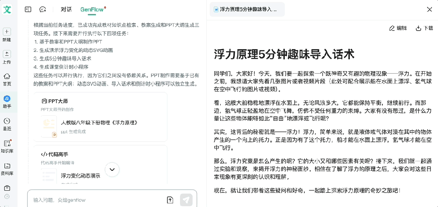The height and width of the screenshot is (207, 438).
Task: Click the round scroll-down chevron button
Action: tap(112, 169)
